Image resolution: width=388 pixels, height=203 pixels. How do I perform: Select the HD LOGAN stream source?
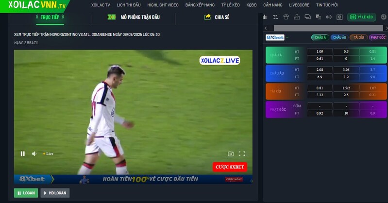(x=55, y=193)
